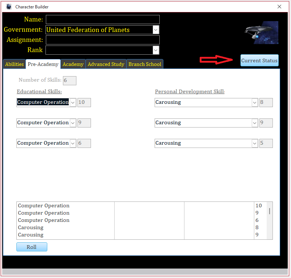The width and height of the screenshot is (291, 278).
Task: Switch to the Abilities tab
Action: click(x=14, y=64)
